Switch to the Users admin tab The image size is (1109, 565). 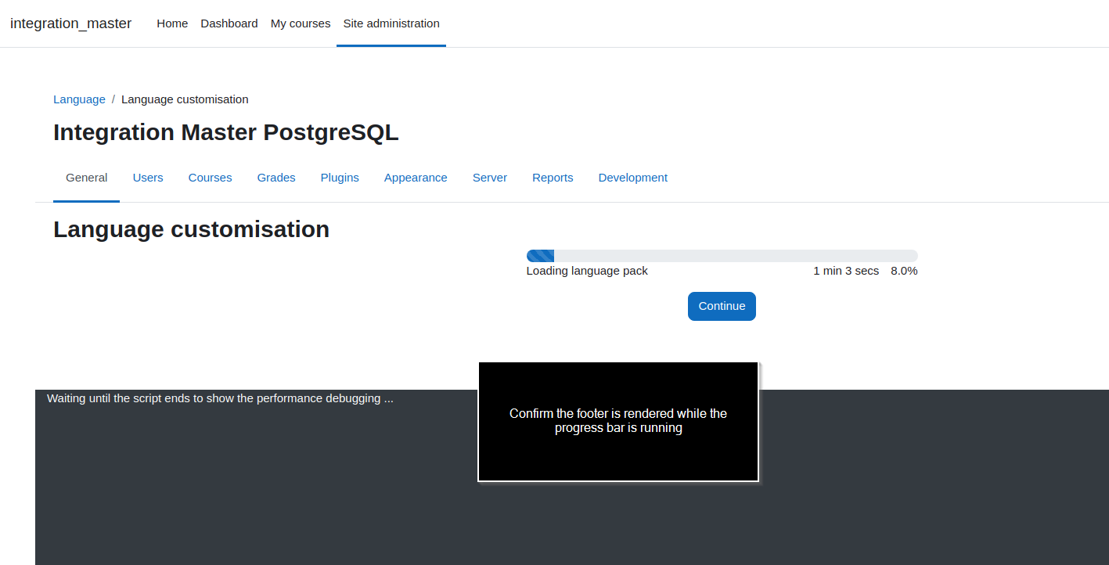coord(148,178)
